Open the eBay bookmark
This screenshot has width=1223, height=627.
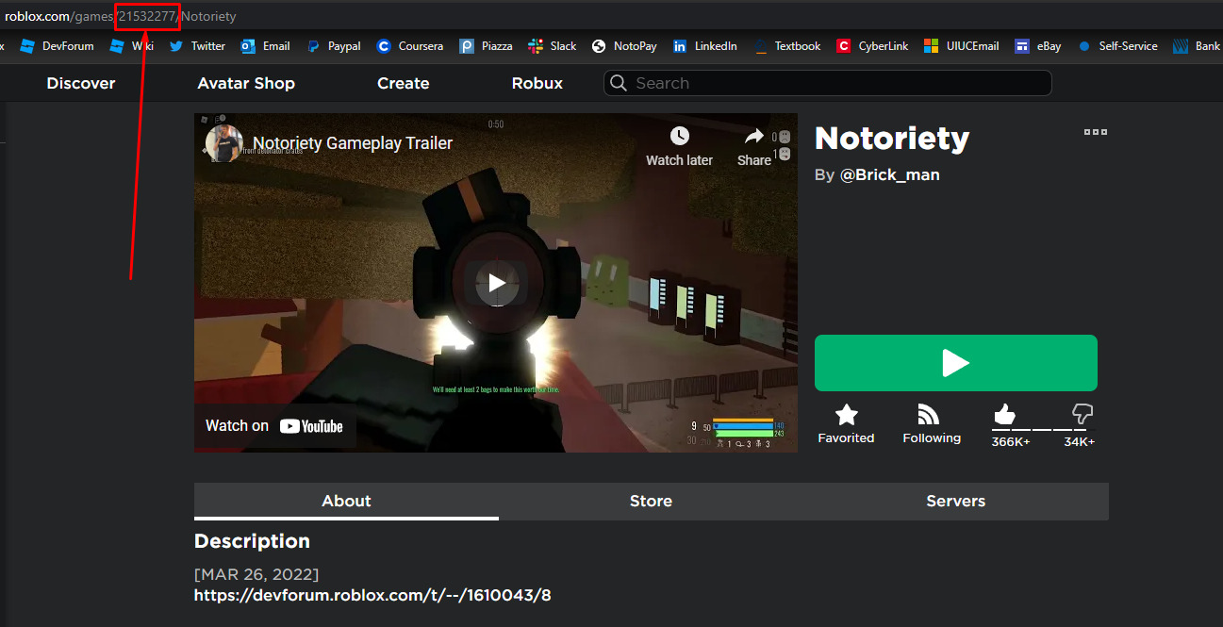point(1038,46)
